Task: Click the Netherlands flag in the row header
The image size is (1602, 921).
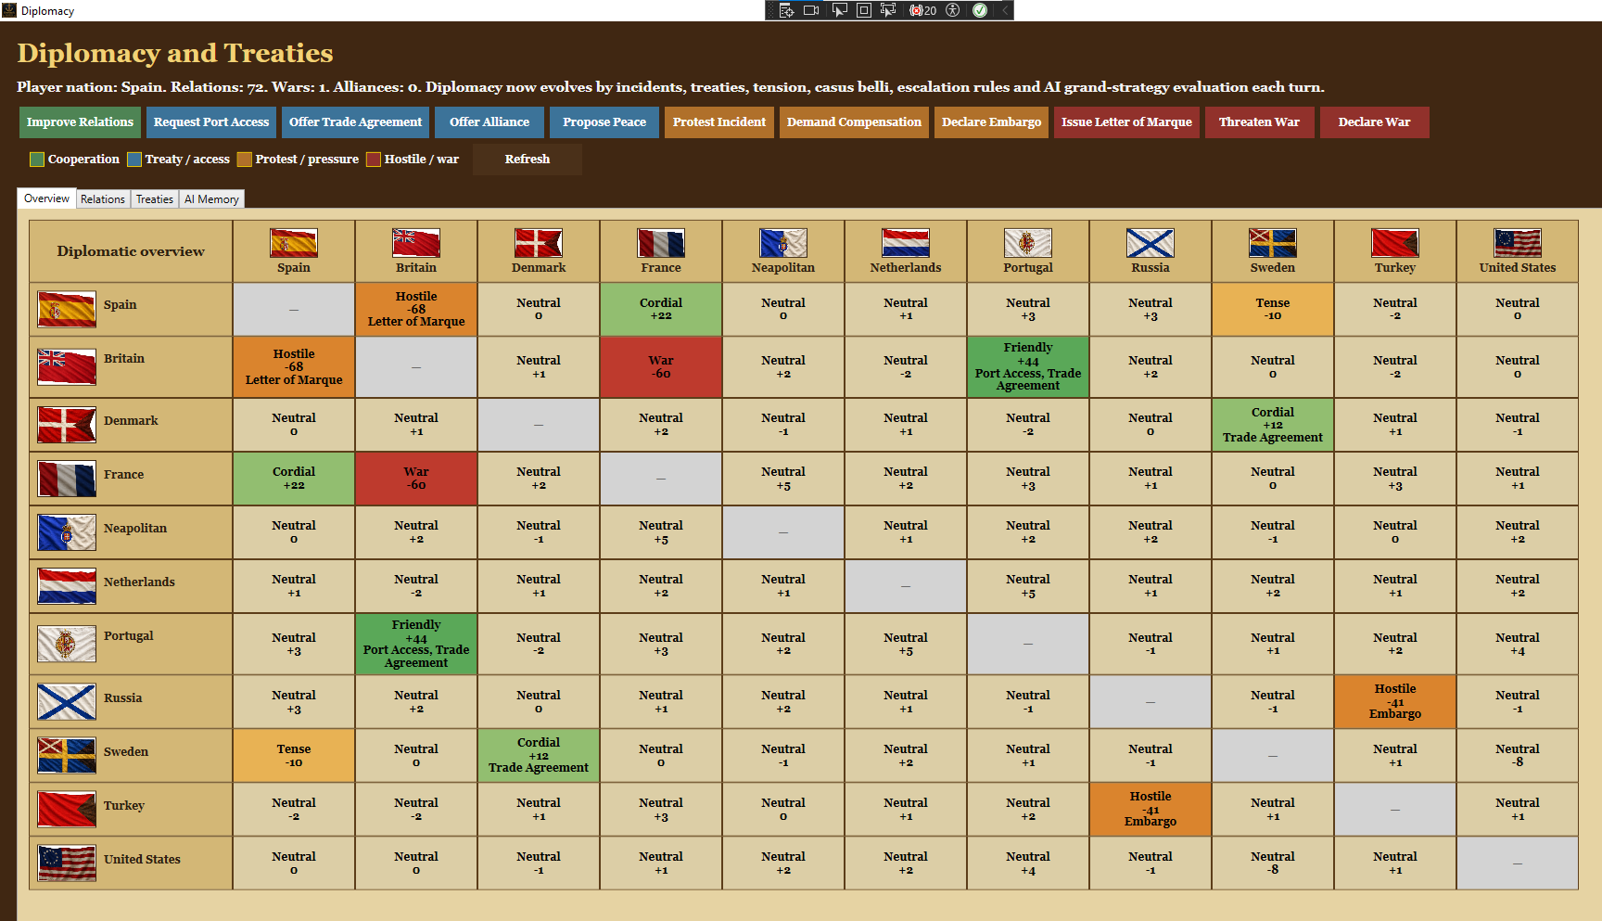Action: point(67,586)
